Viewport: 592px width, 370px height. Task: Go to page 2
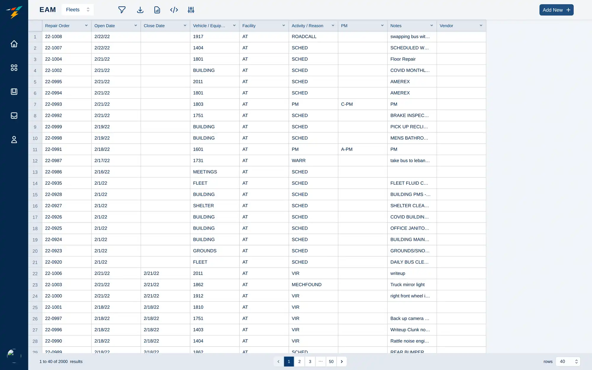coord(299,361)
